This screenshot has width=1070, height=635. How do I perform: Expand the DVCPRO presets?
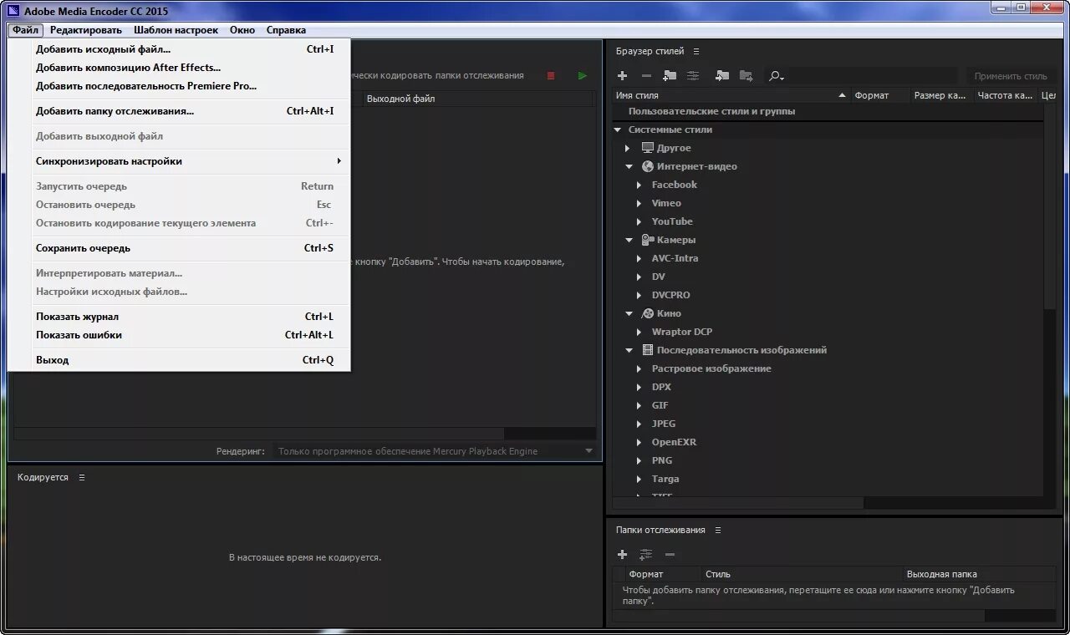click(639, 295)
